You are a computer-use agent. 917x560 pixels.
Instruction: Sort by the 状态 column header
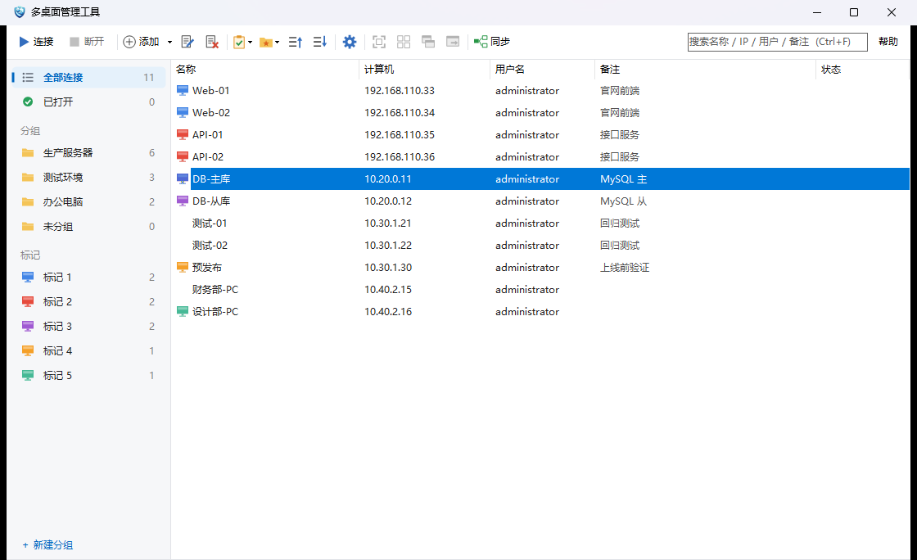point(863,69)
